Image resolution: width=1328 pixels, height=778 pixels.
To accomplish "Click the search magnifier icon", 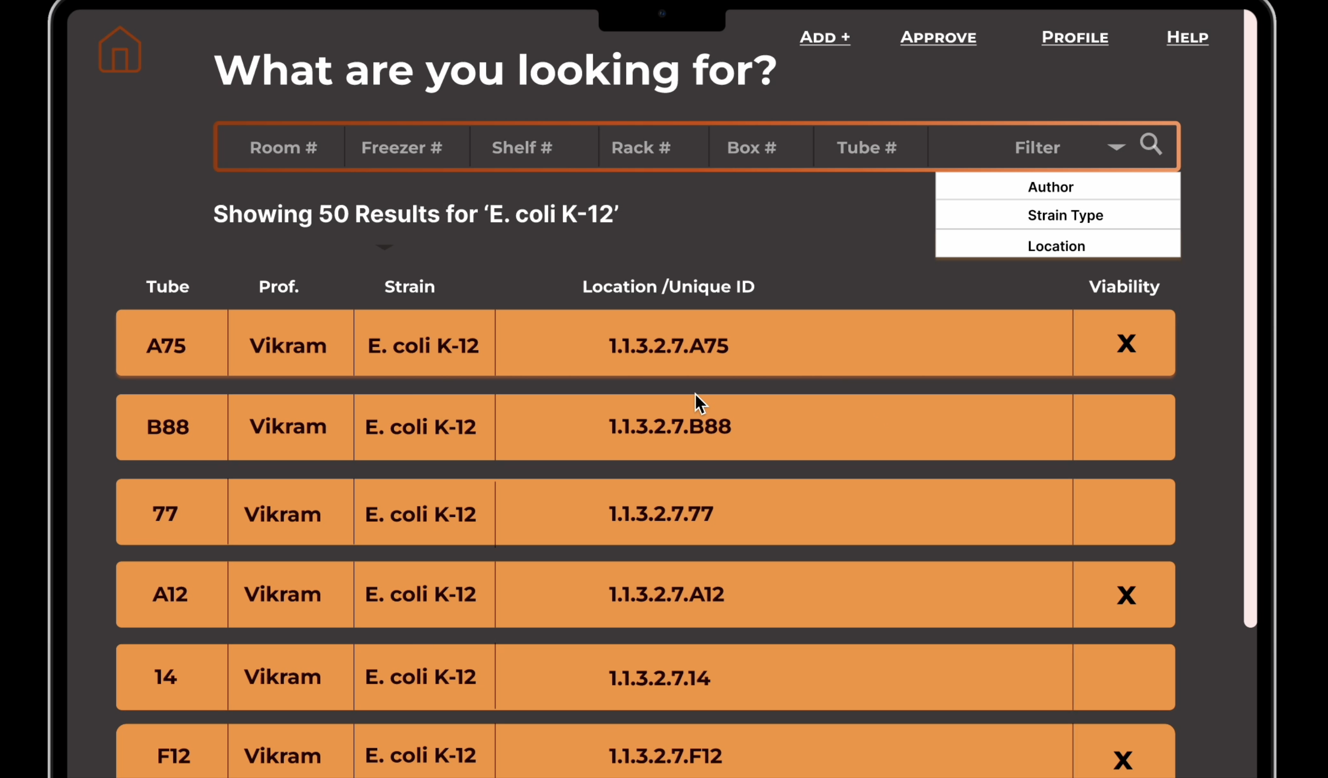I will coord(1151,145).
